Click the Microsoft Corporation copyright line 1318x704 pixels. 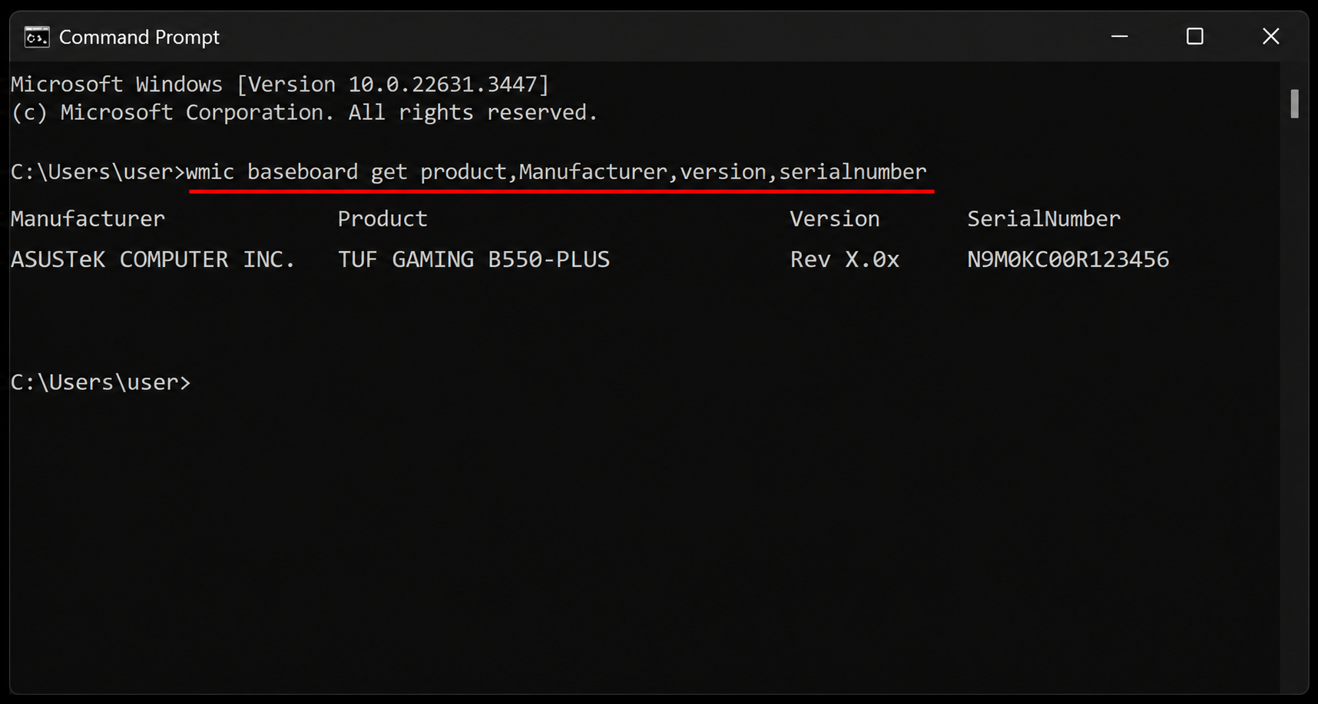304,113
